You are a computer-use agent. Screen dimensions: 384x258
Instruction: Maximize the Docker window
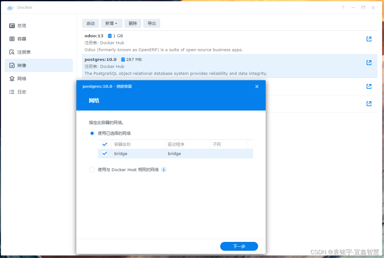click(363, 8)
